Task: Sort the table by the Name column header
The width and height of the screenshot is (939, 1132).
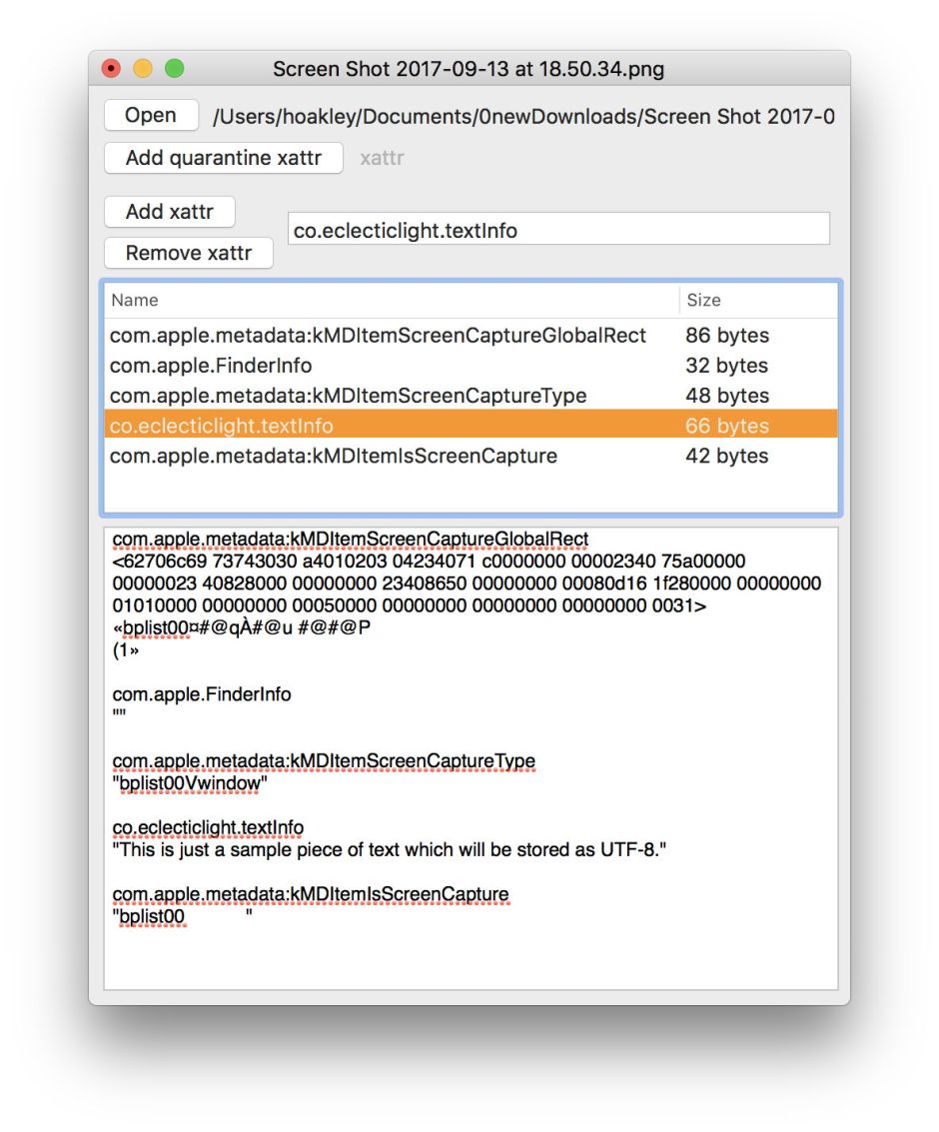Action: pos(390,300)
